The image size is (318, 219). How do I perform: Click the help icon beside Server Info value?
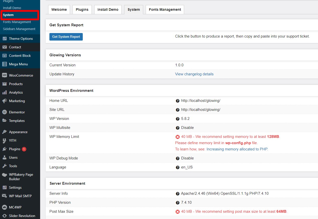point(178,194)
